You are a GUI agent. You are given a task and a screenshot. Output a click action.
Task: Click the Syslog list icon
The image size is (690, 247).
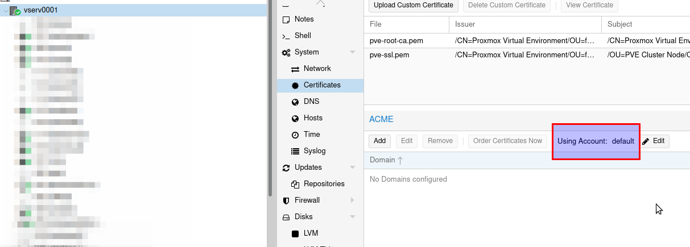pyautogui.click(x=295, y=152)
